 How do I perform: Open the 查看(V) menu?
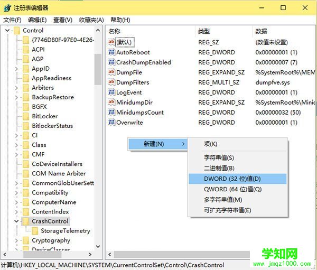click(x=63, y=20)
